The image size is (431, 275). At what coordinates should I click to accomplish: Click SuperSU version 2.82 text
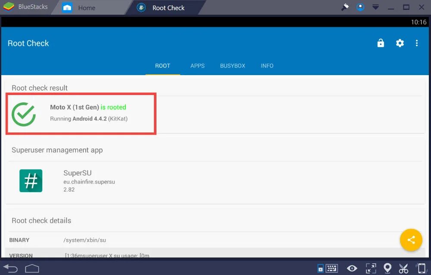point(69,190)
